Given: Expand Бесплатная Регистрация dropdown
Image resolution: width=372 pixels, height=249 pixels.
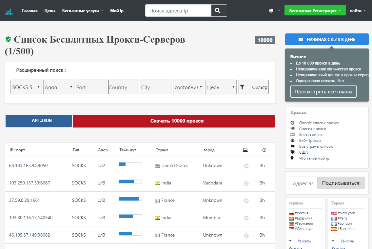Looking at the screenshot, I should [x=315, y=10].
